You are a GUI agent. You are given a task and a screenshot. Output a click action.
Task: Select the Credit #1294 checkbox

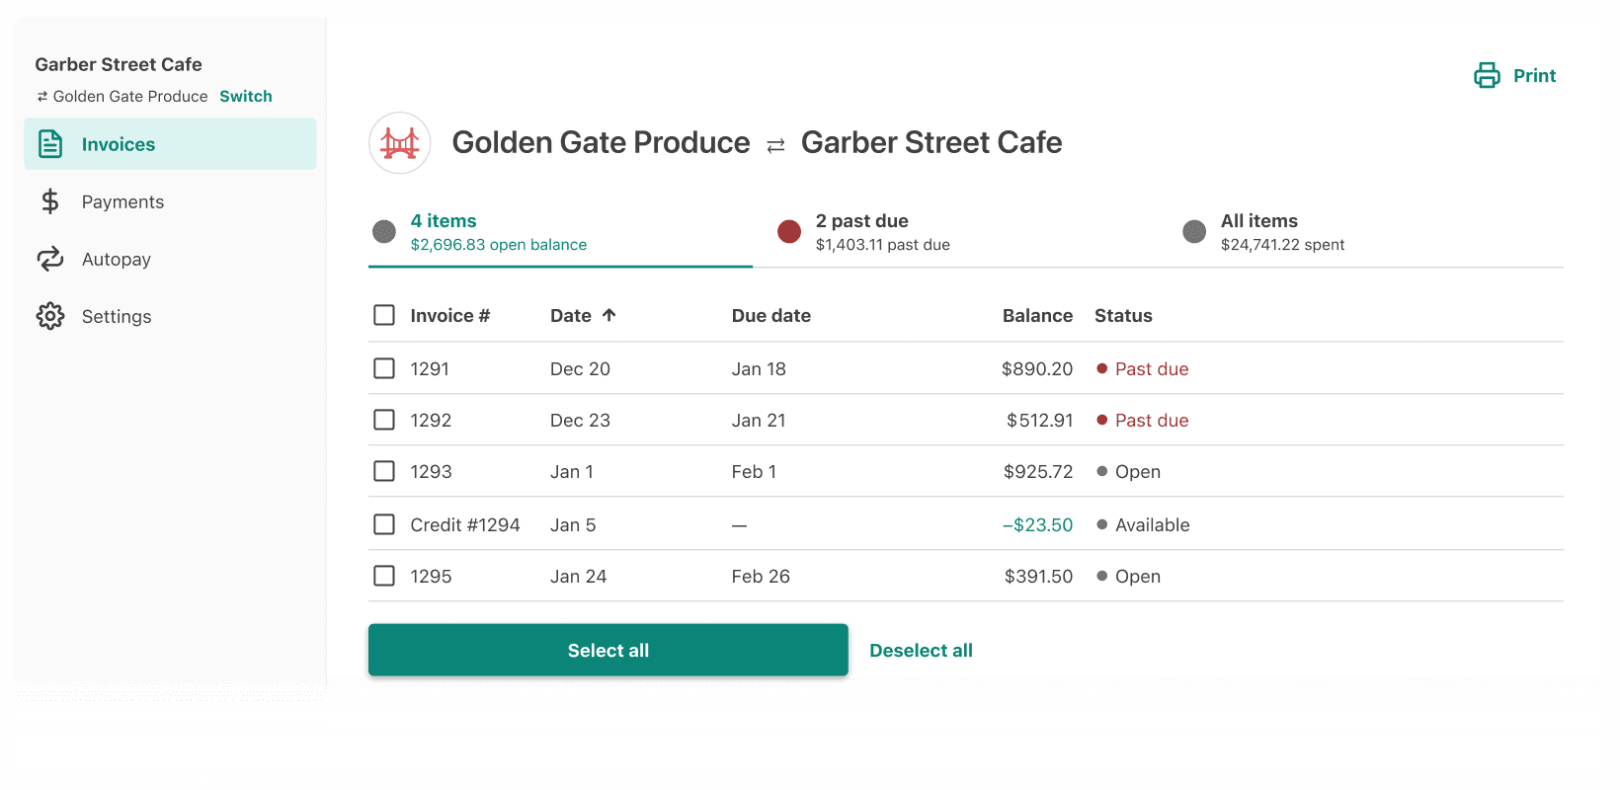point(384,524)
